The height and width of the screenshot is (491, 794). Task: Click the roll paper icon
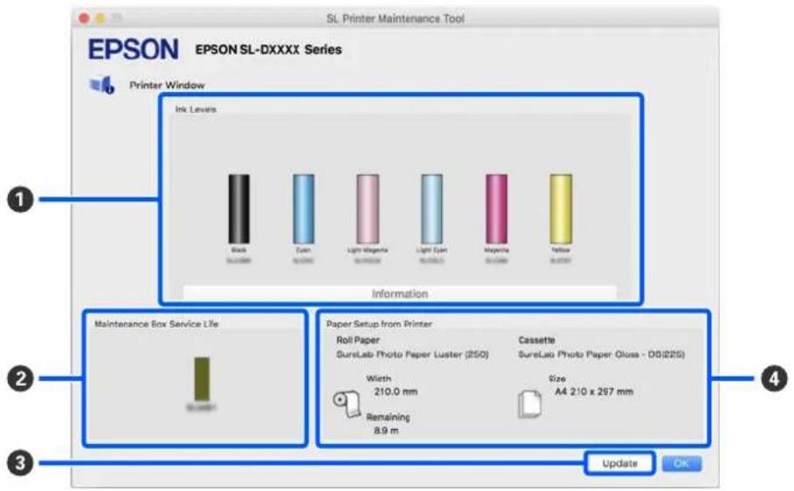(347, 404)
